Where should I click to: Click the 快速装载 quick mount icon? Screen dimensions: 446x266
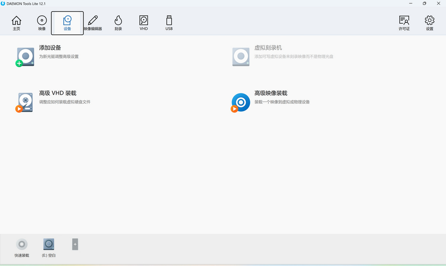click(x=21, y=245)
